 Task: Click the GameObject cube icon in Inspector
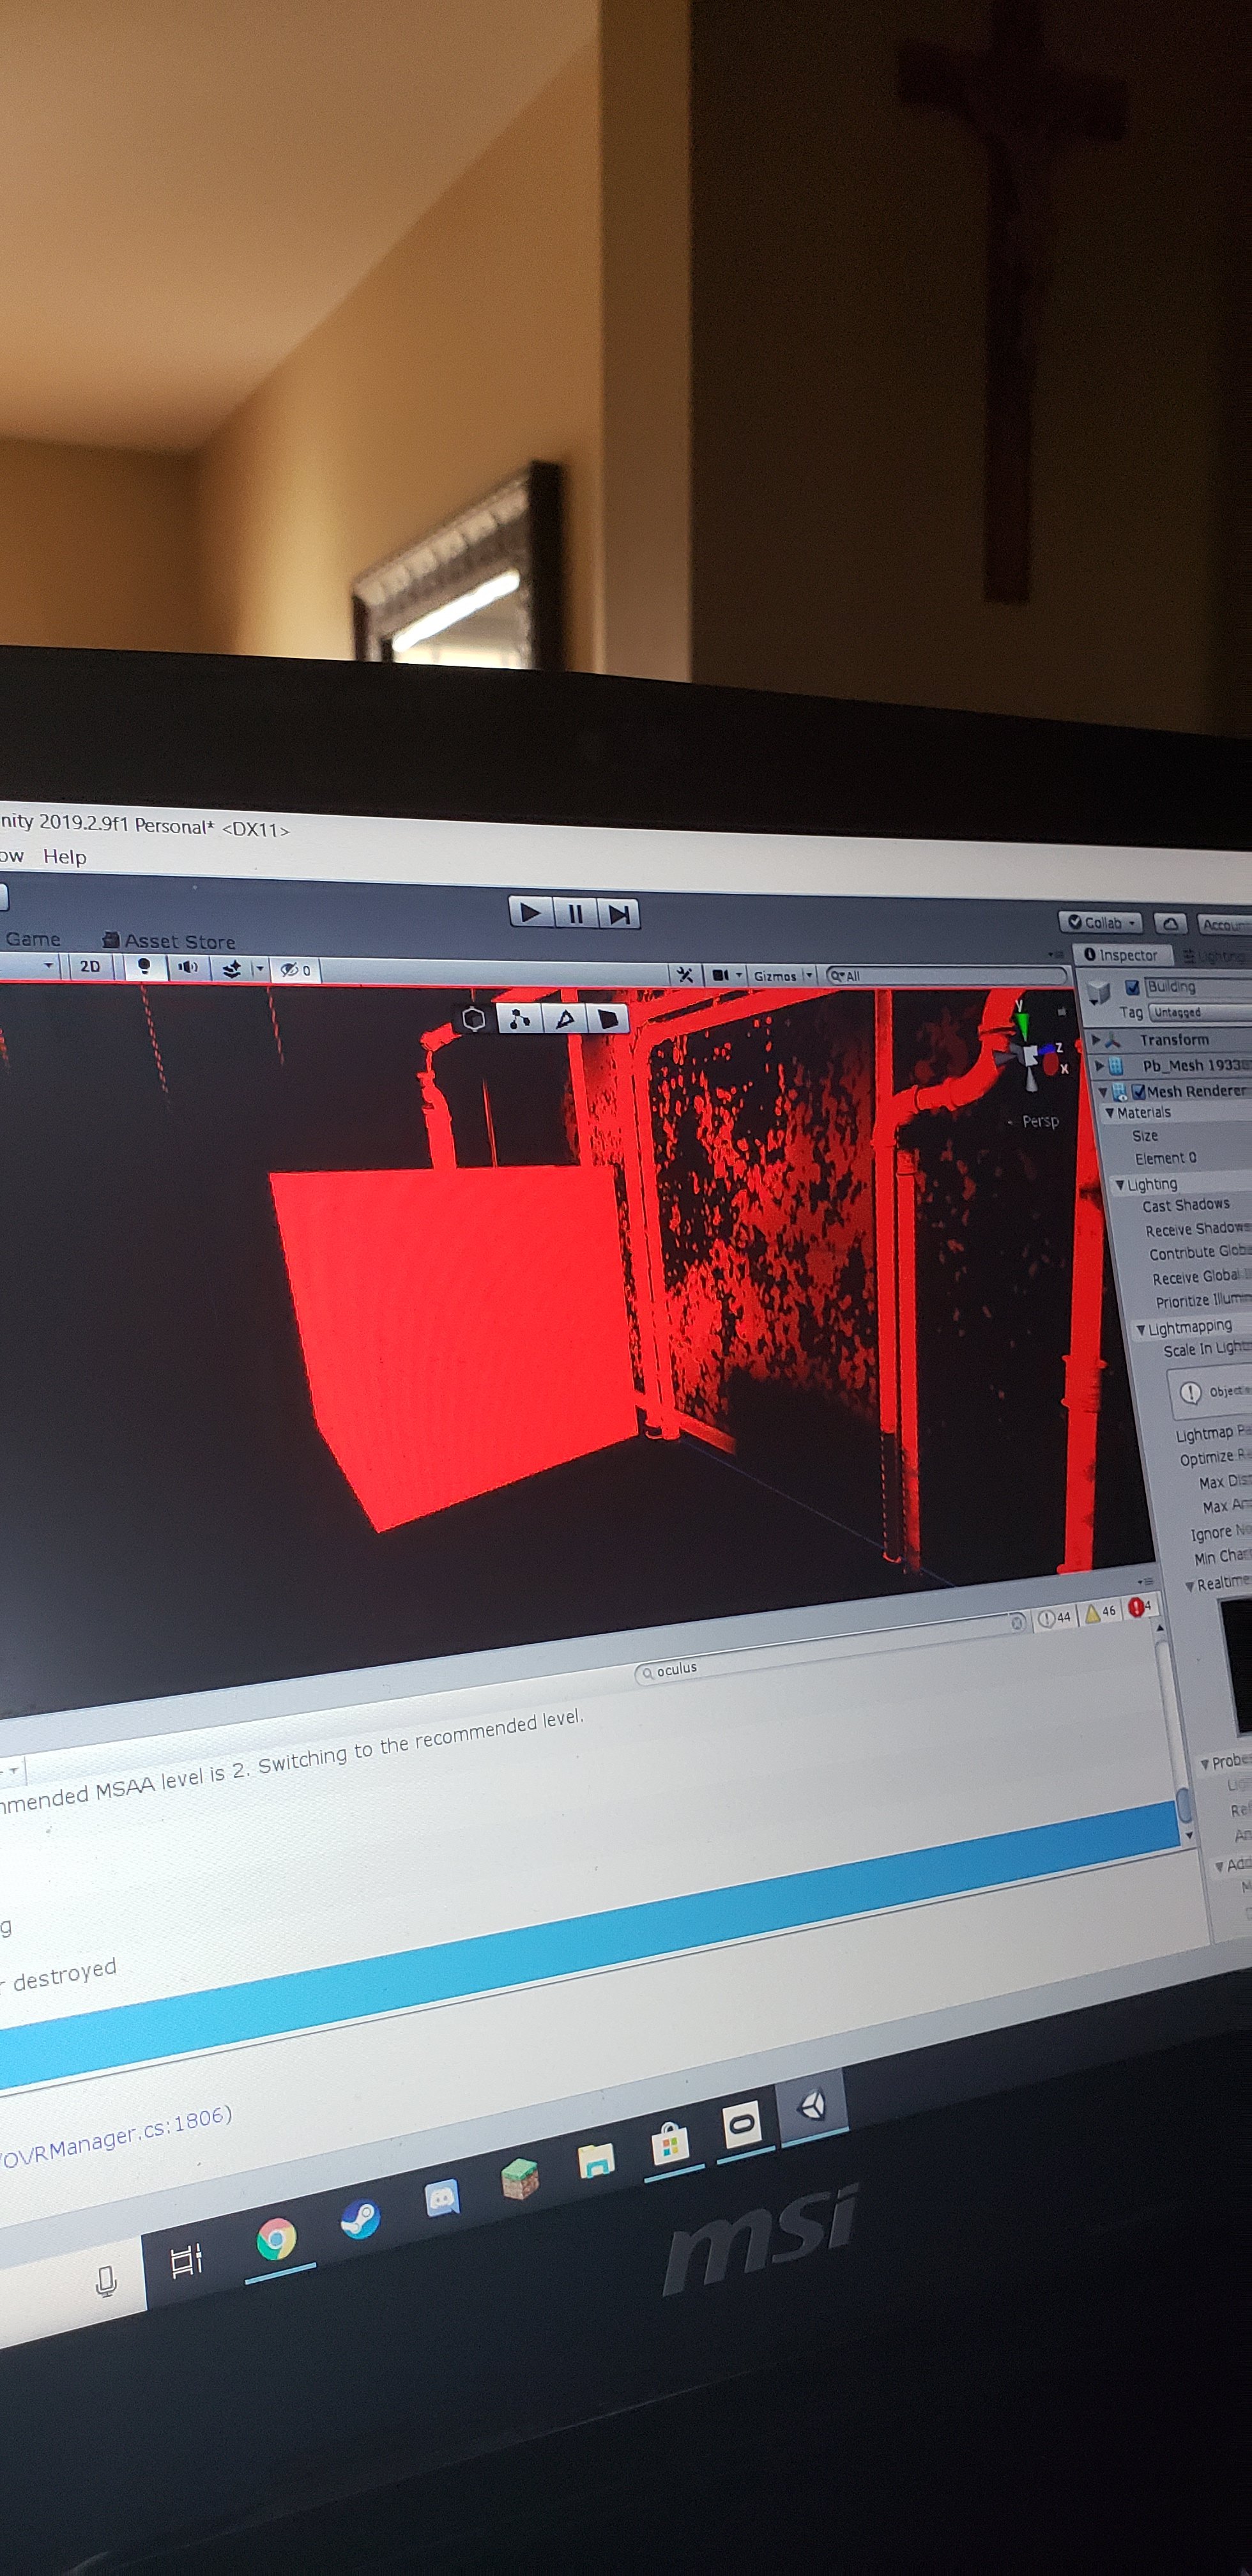1099,992
